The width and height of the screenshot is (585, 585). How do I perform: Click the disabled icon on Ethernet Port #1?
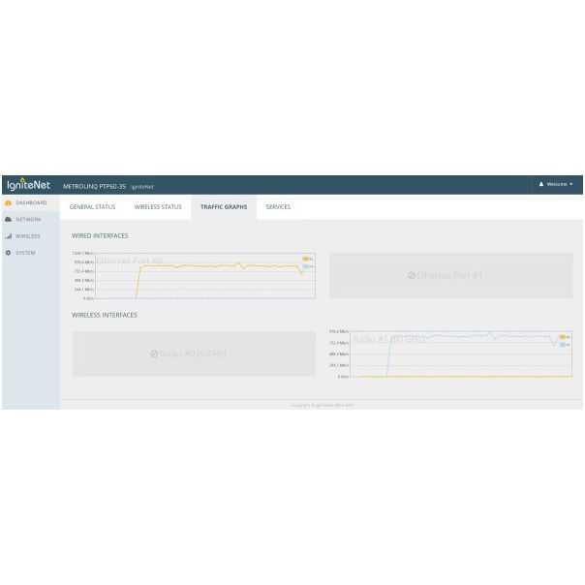click(x=411, y=276)
